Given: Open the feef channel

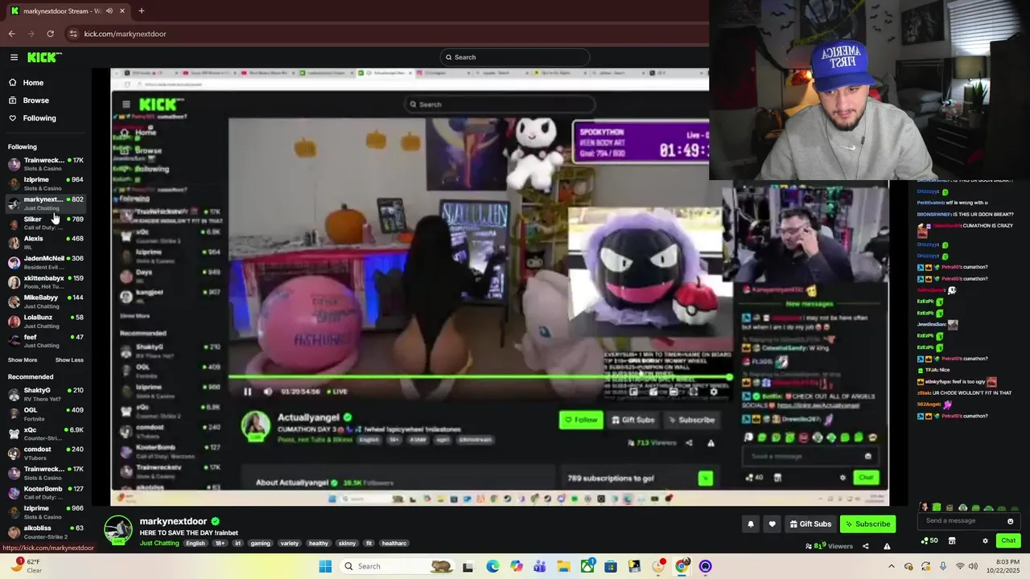Looking at the screenshot, I should (x=45, y=341).
